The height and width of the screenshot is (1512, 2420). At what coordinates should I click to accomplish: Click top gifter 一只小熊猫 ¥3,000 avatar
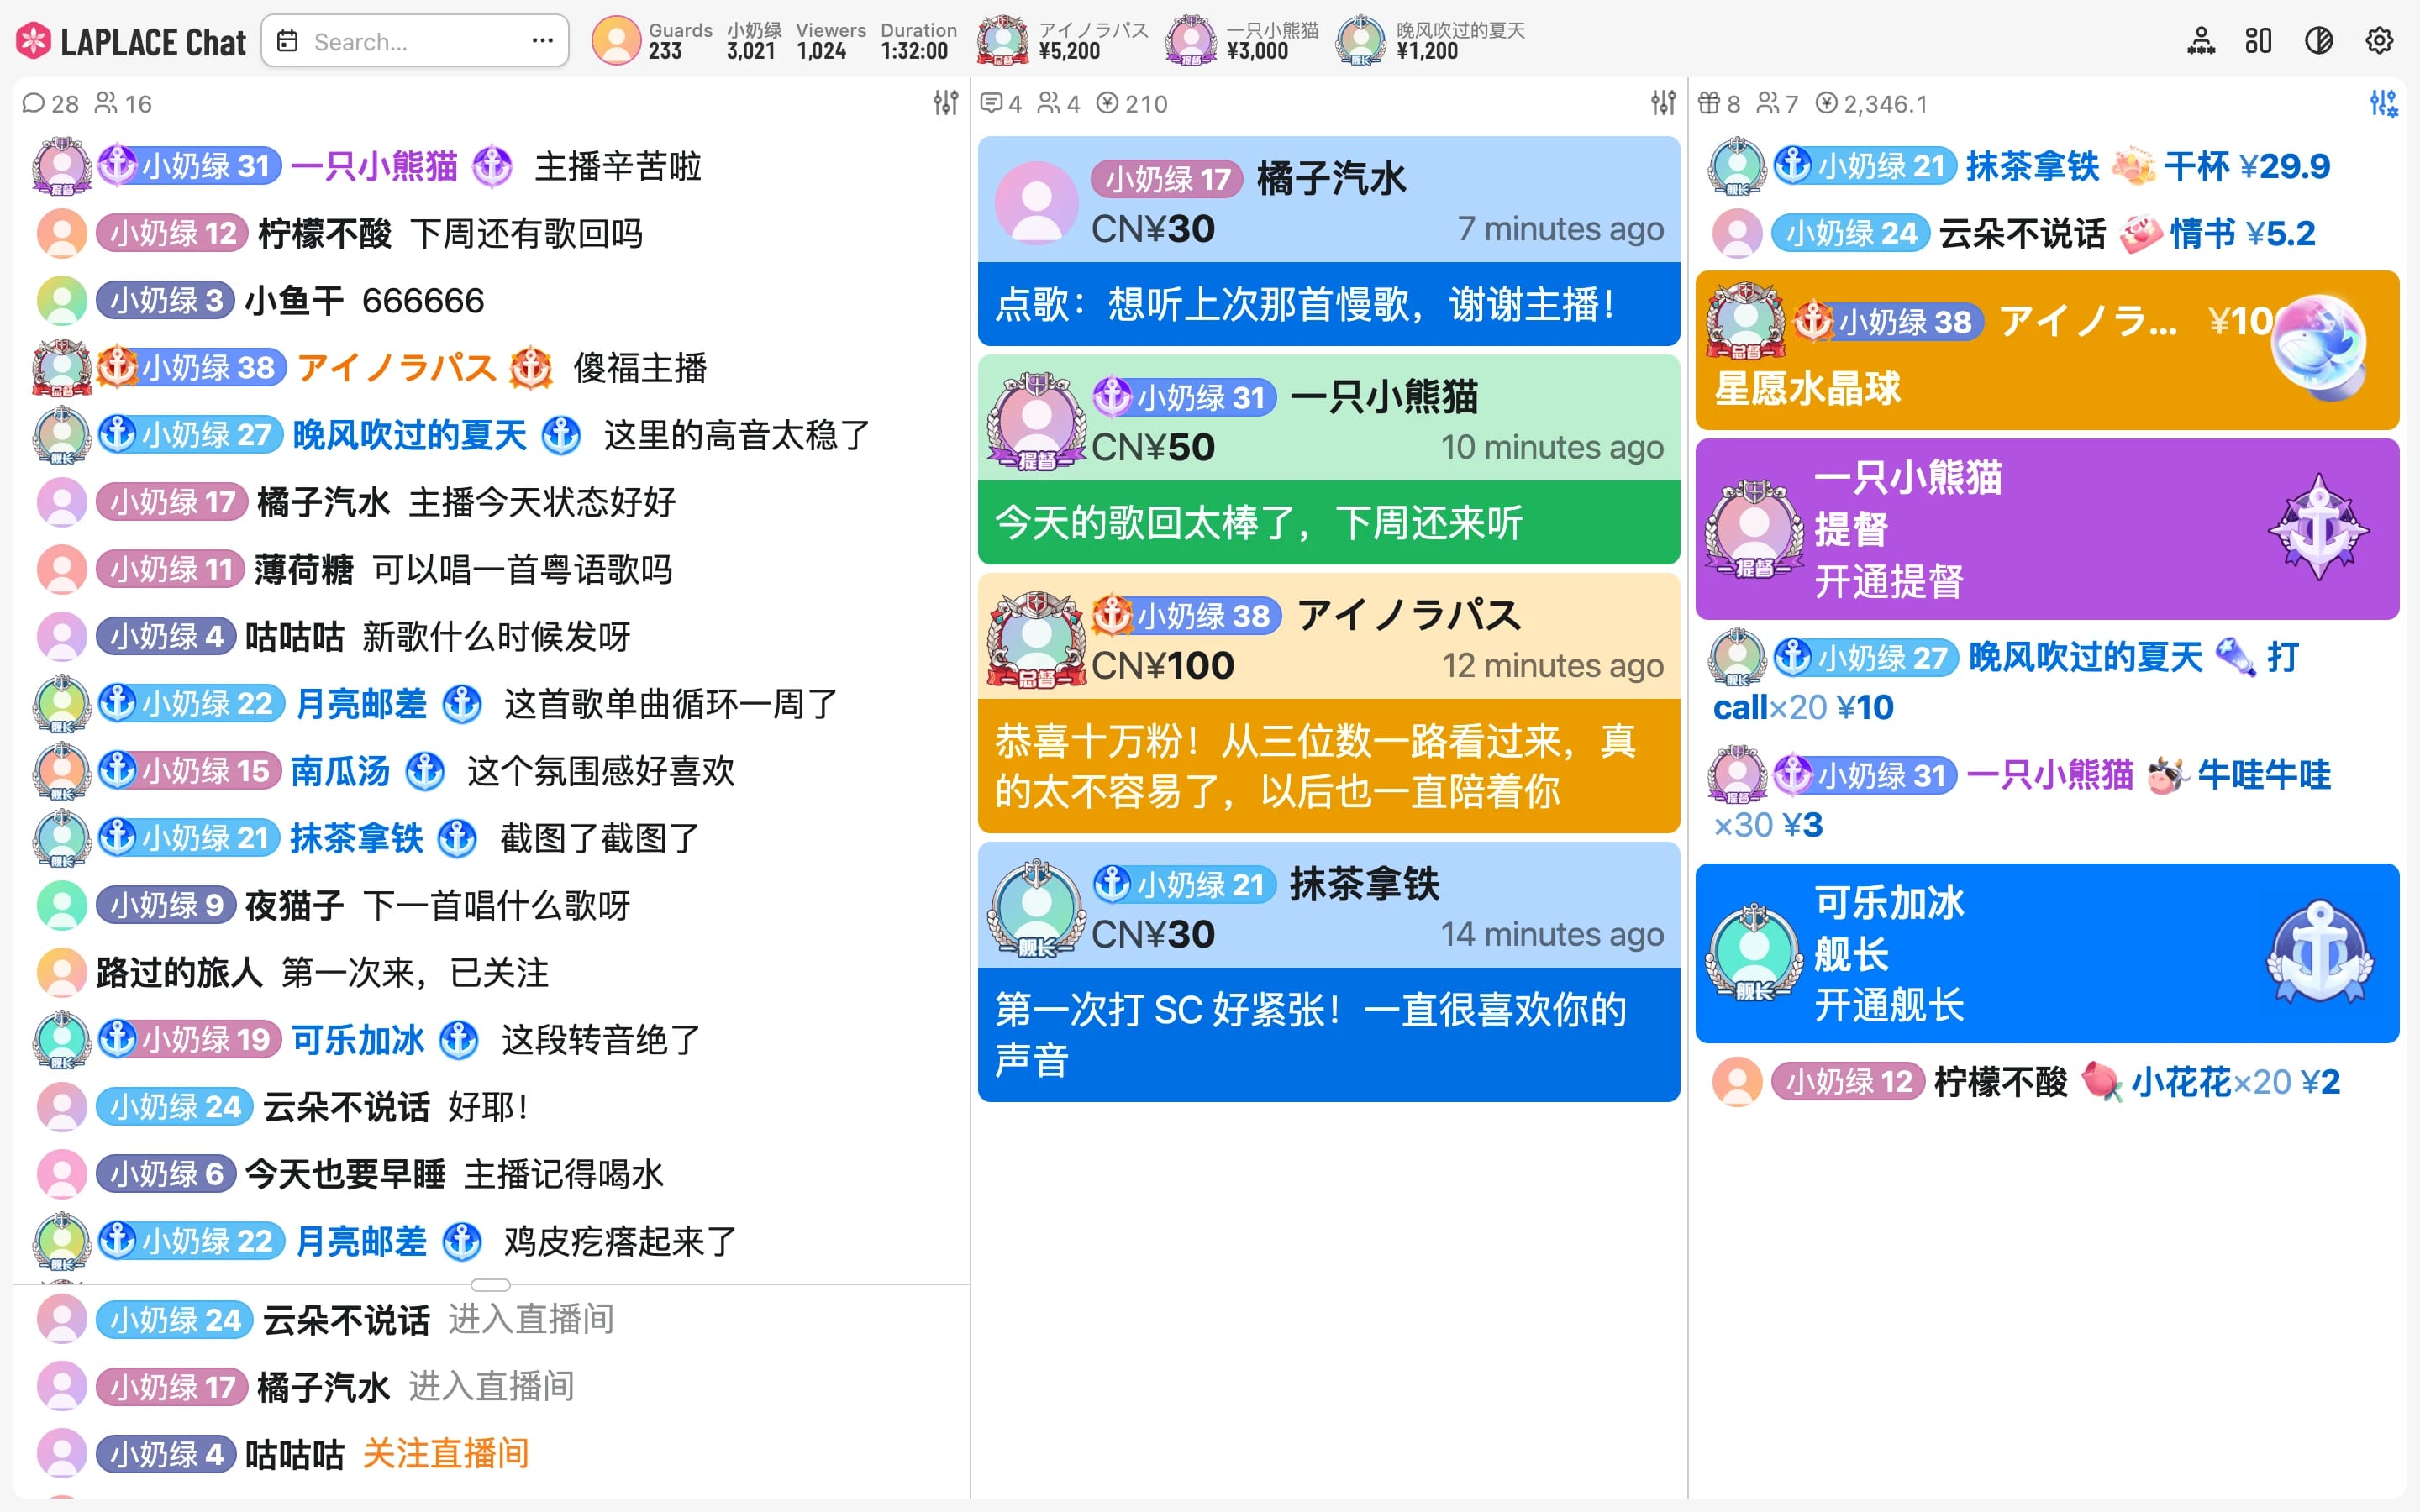(x=1191, y=41)
